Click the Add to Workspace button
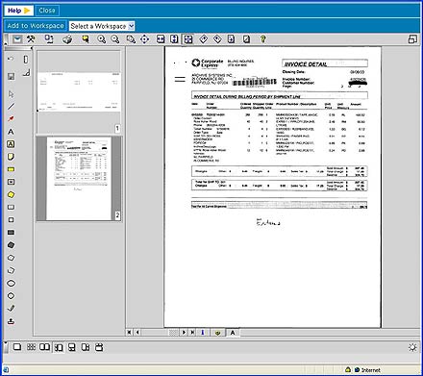The height and width of the screenshot is (376, 423). click(36, 26)
